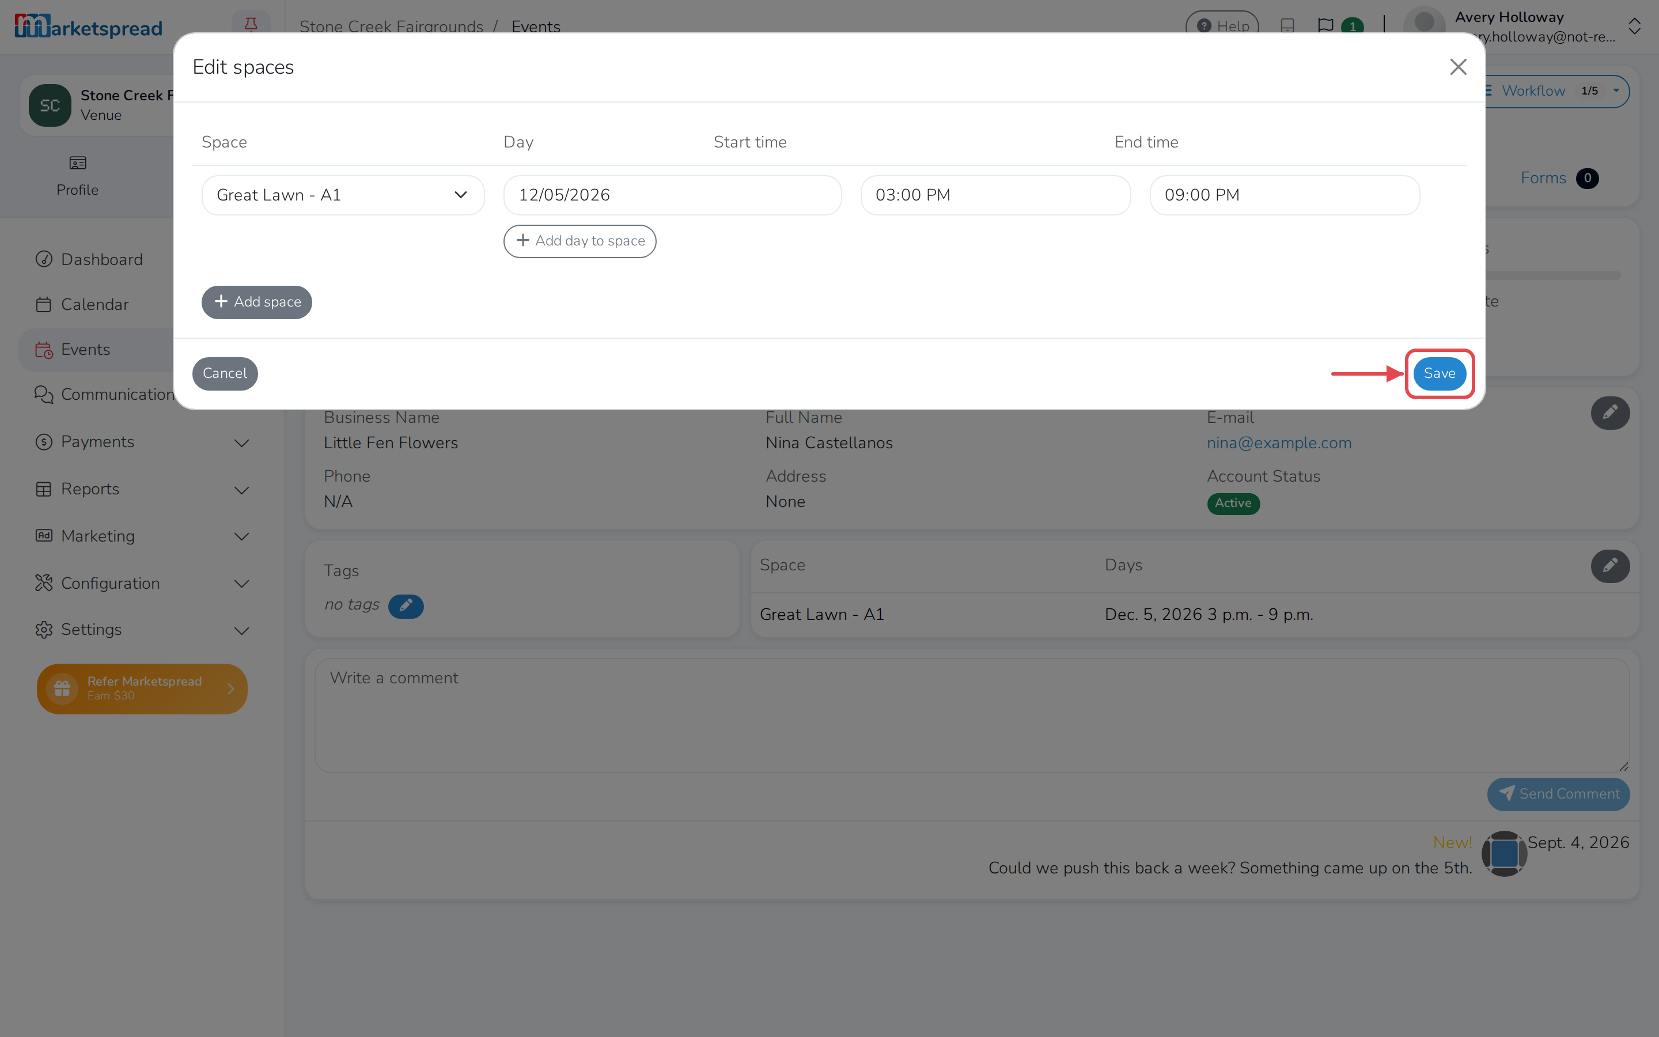Open the Great Lawn - A1 space dropdown
This screenshot has width=1659, height=1037.
343,195
